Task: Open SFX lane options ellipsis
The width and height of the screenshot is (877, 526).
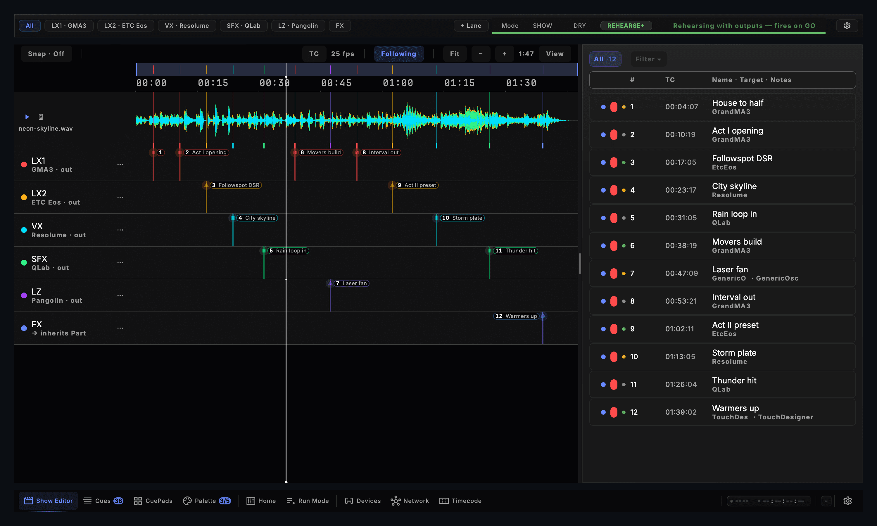Action: tap(120, 263)
